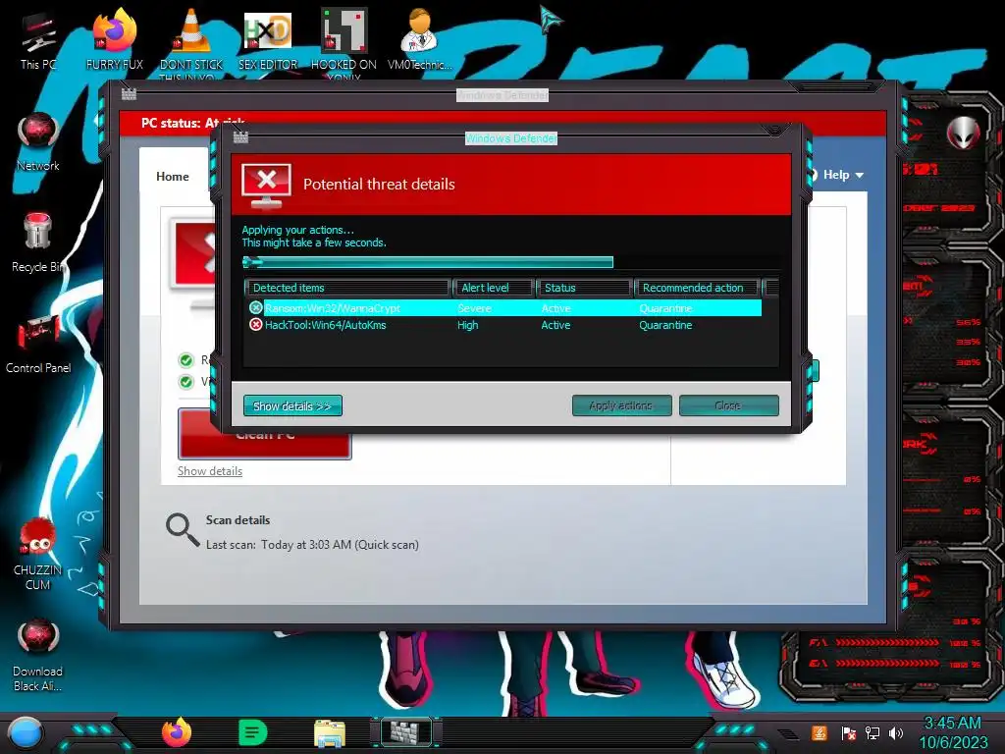Click Quarantine action for AutoKms row
Viewport: 1005px width, 754px height.
(665, 325)
